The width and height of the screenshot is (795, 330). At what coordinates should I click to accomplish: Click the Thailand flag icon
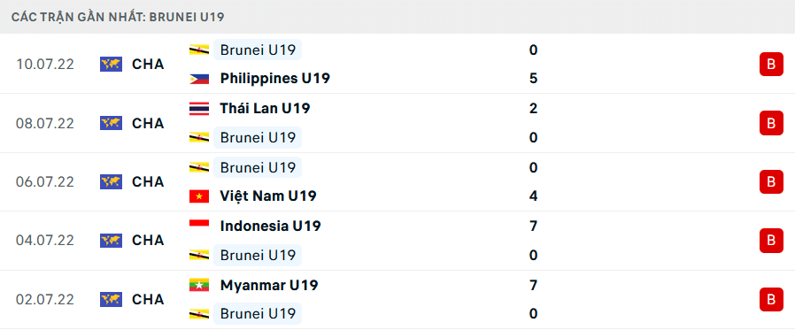199,109
